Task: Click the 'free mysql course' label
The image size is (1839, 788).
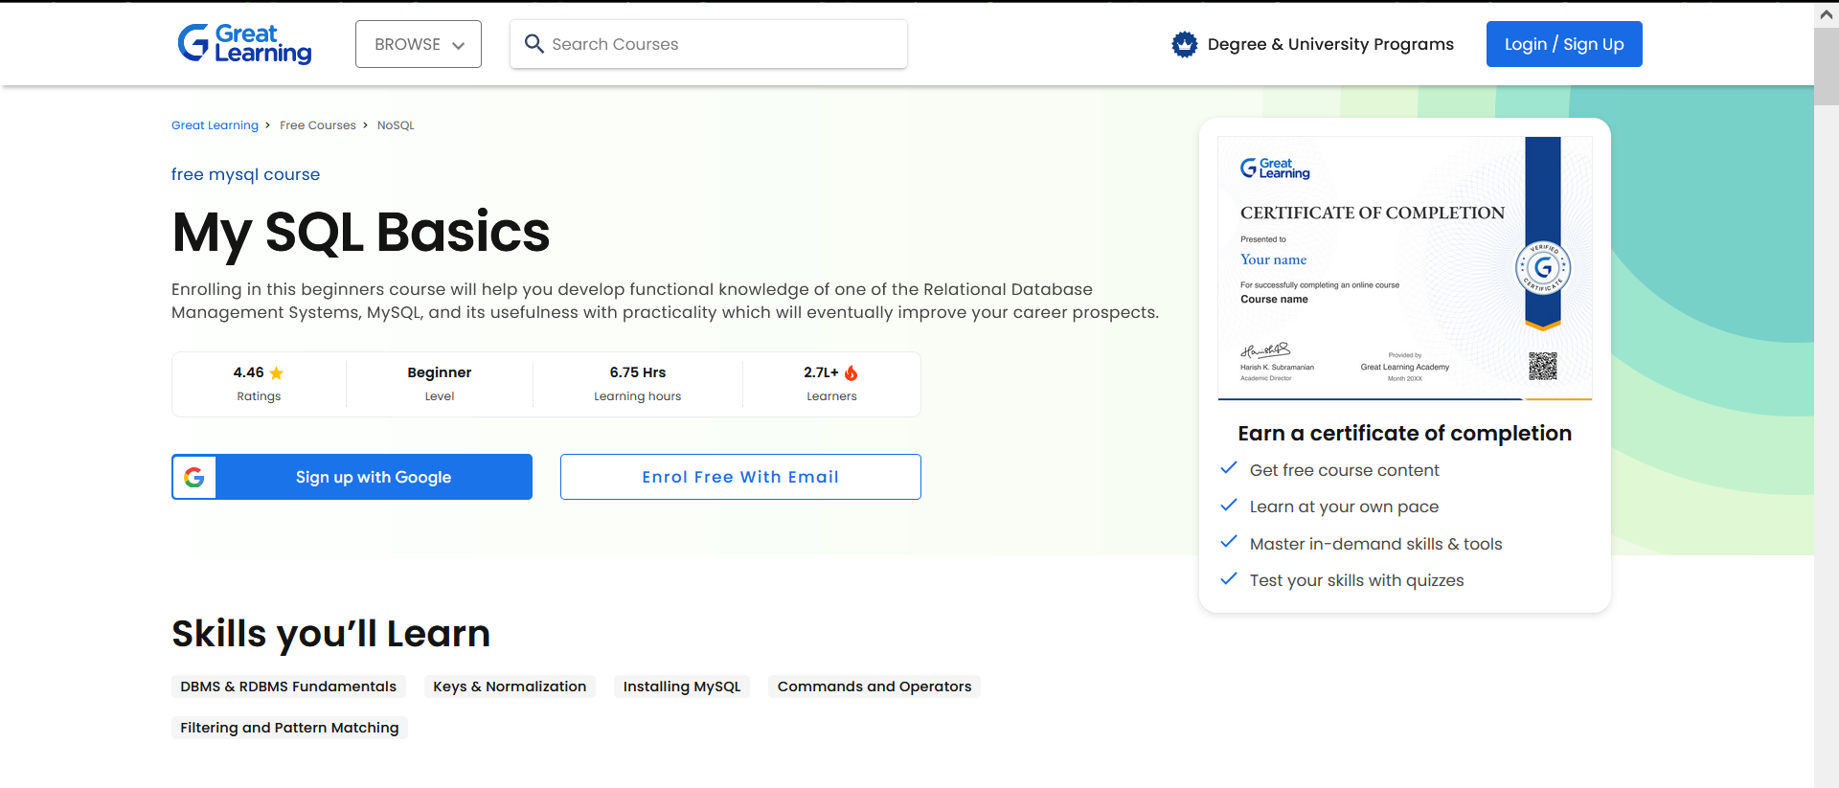Action: (245, 174)
